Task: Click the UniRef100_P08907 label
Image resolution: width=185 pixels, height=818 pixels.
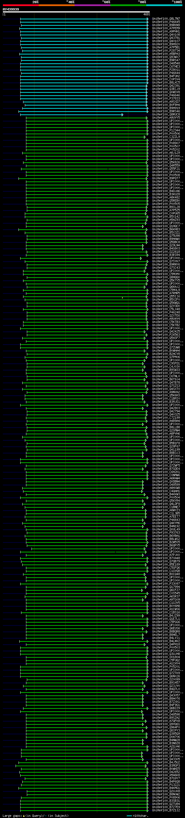Action: click(166, 143)
